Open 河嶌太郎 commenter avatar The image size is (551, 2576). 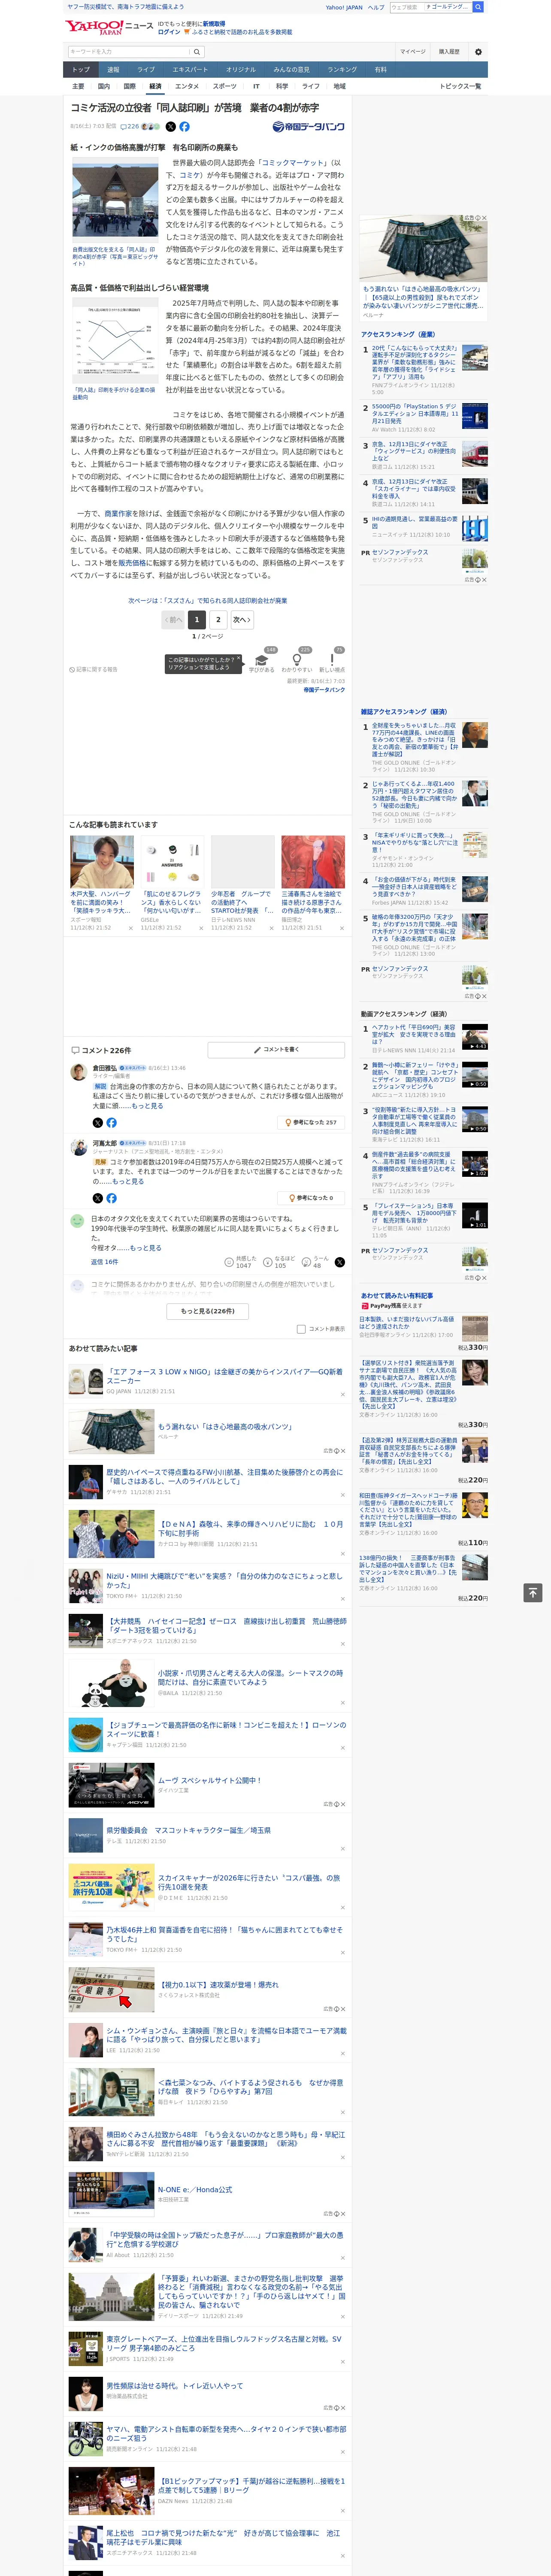click(x=78, y=1148)
